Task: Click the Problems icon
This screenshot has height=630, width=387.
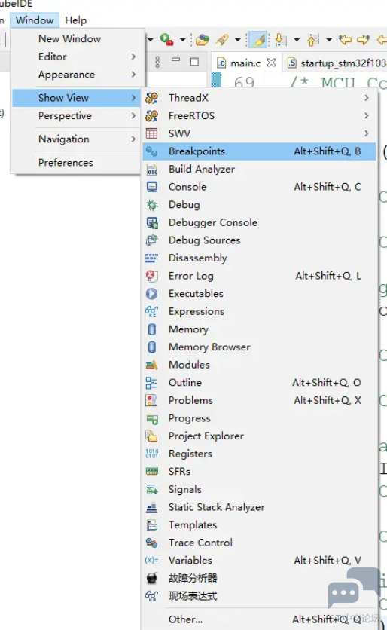Action: [151, 400]
